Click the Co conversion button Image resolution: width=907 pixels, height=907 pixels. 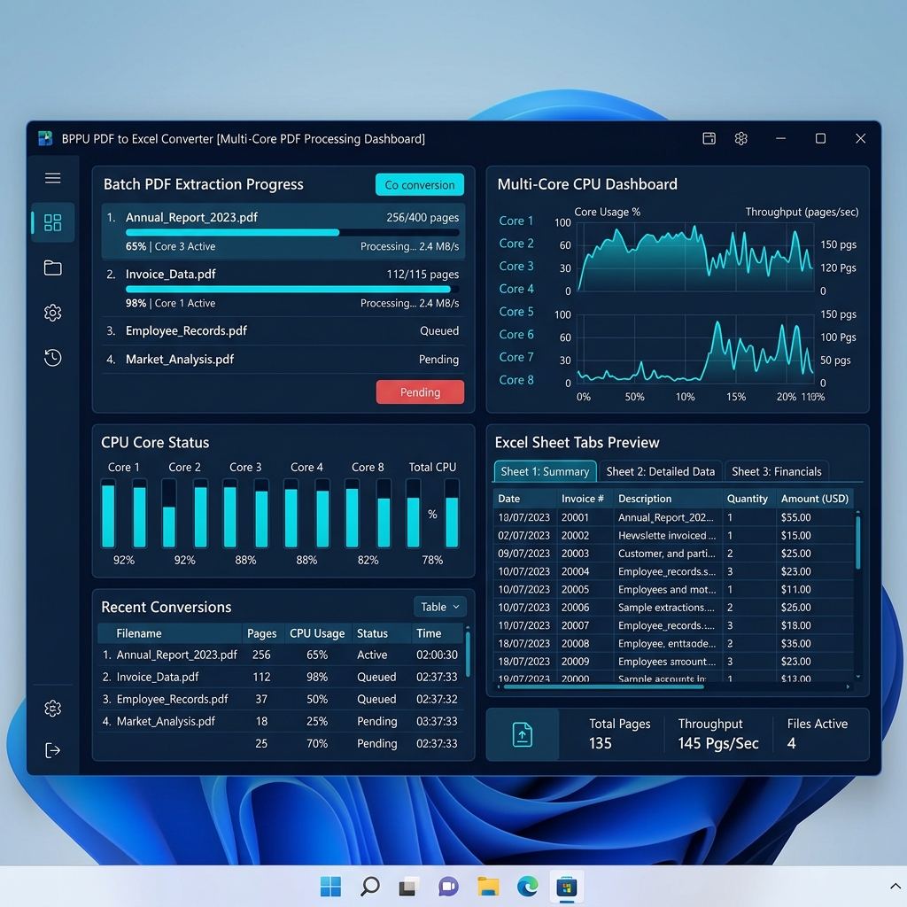point(420,184)
